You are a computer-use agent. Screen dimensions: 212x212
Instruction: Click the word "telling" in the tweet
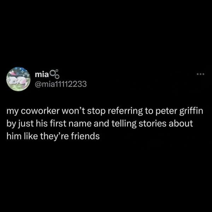pyautogui.click(x=124, y=124)
